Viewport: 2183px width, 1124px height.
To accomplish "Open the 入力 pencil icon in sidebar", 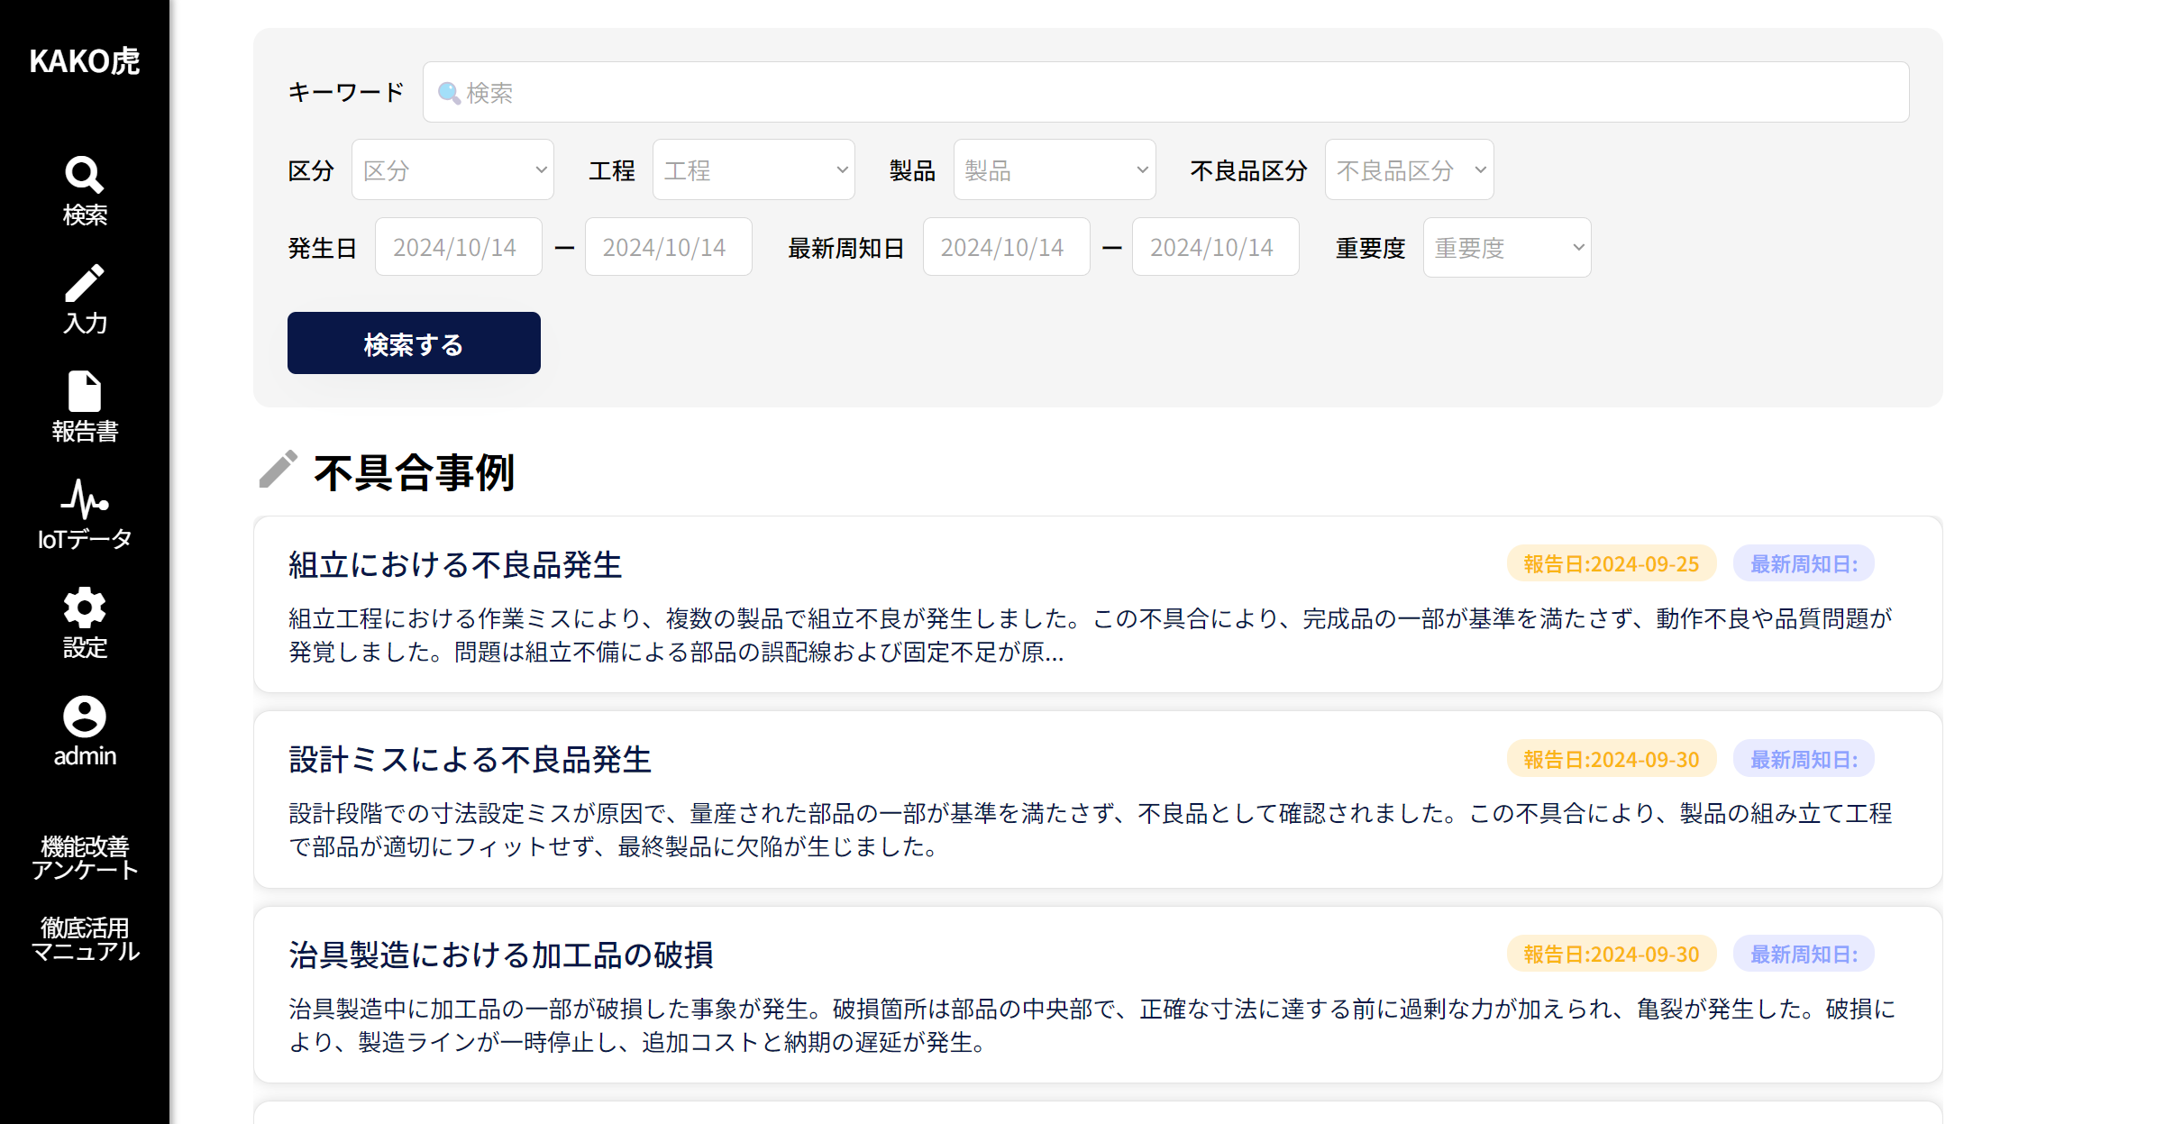I will point(84,283).
